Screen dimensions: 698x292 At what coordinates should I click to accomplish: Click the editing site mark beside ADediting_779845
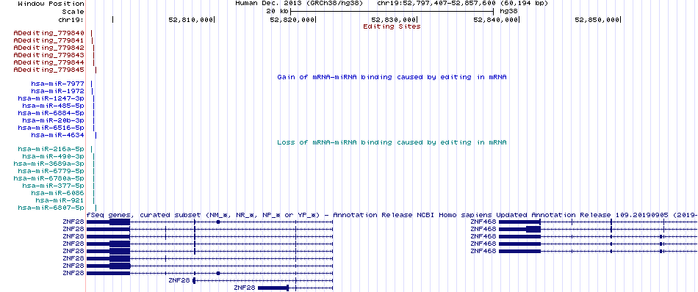pyautogui.click(x=96, y=70)
